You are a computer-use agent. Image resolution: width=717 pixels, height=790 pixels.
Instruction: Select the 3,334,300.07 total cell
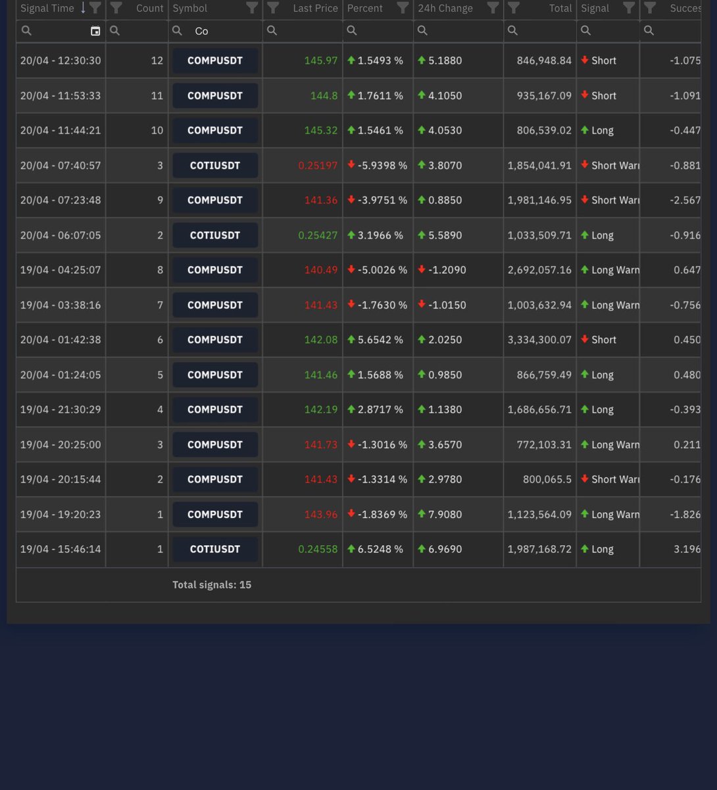click(x=540, y=340)
